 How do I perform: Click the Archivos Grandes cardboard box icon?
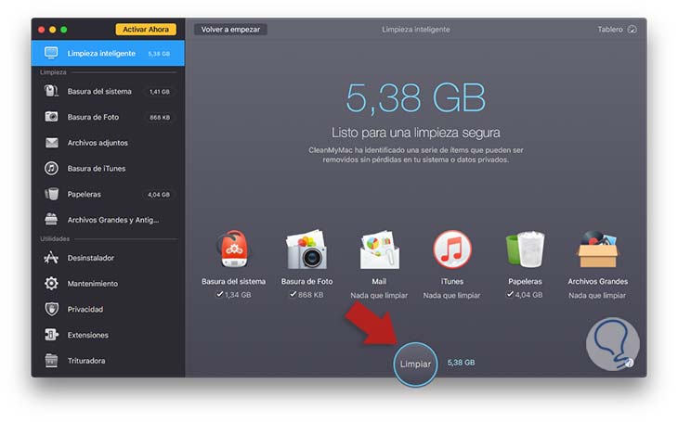[x=597, y=249]
